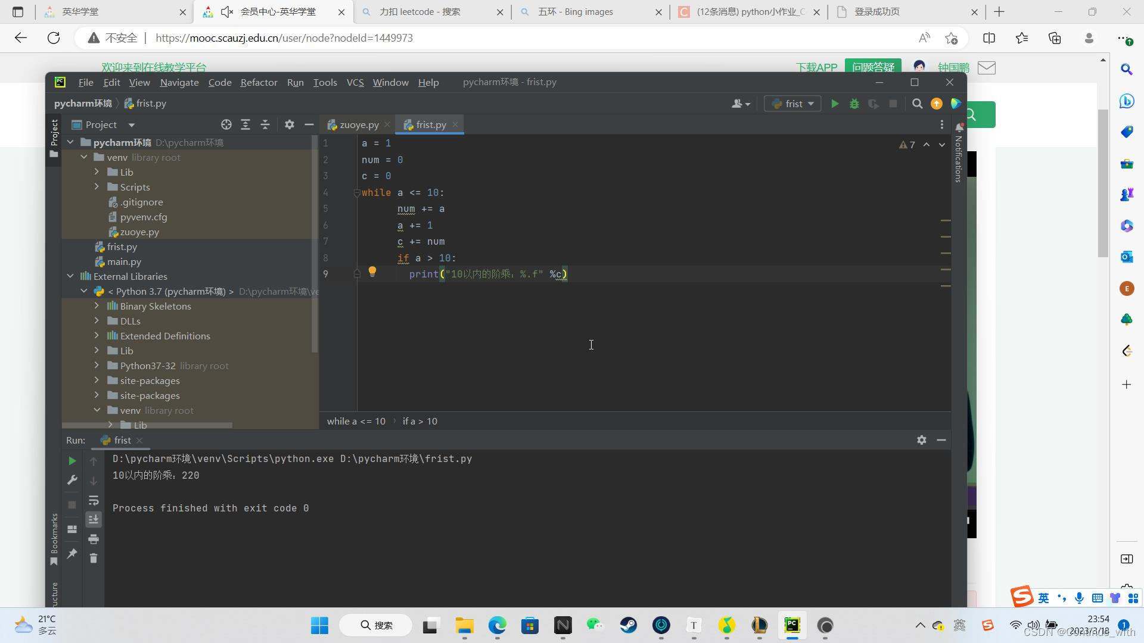Collapse External Libraries node
This screenshot has width=1144, height=643.
point(70,276)
